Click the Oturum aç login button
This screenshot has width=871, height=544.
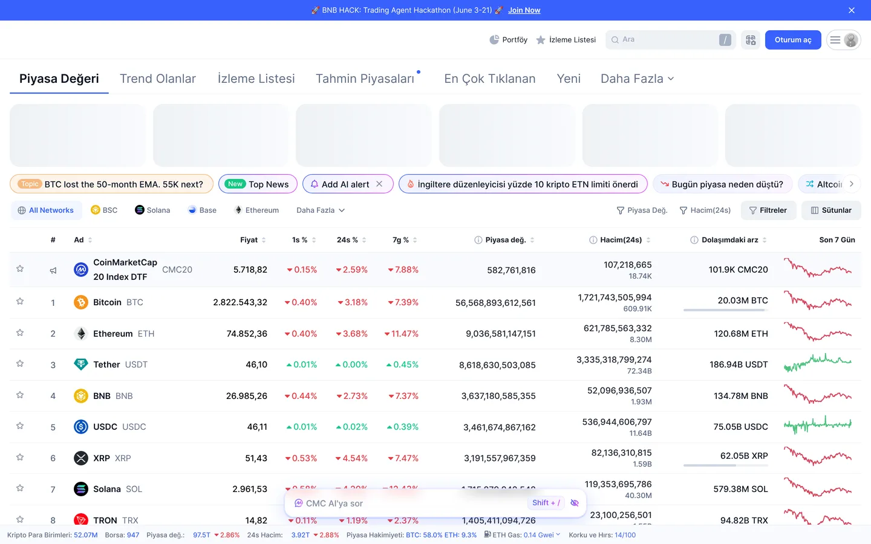coord(793,40)
